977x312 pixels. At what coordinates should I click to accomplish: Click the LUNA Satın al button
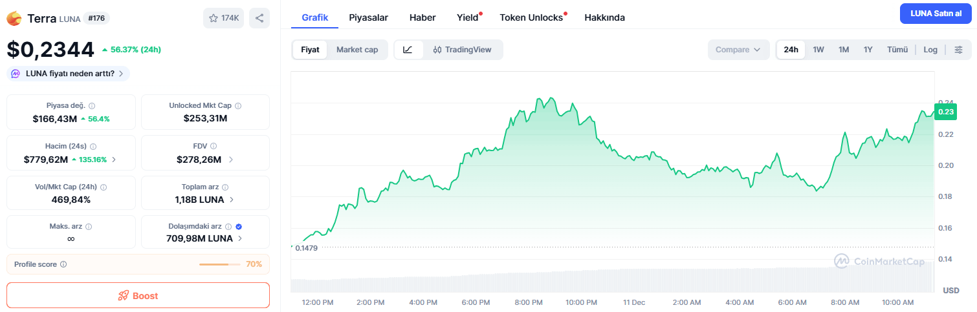click(x=936, y=14)
